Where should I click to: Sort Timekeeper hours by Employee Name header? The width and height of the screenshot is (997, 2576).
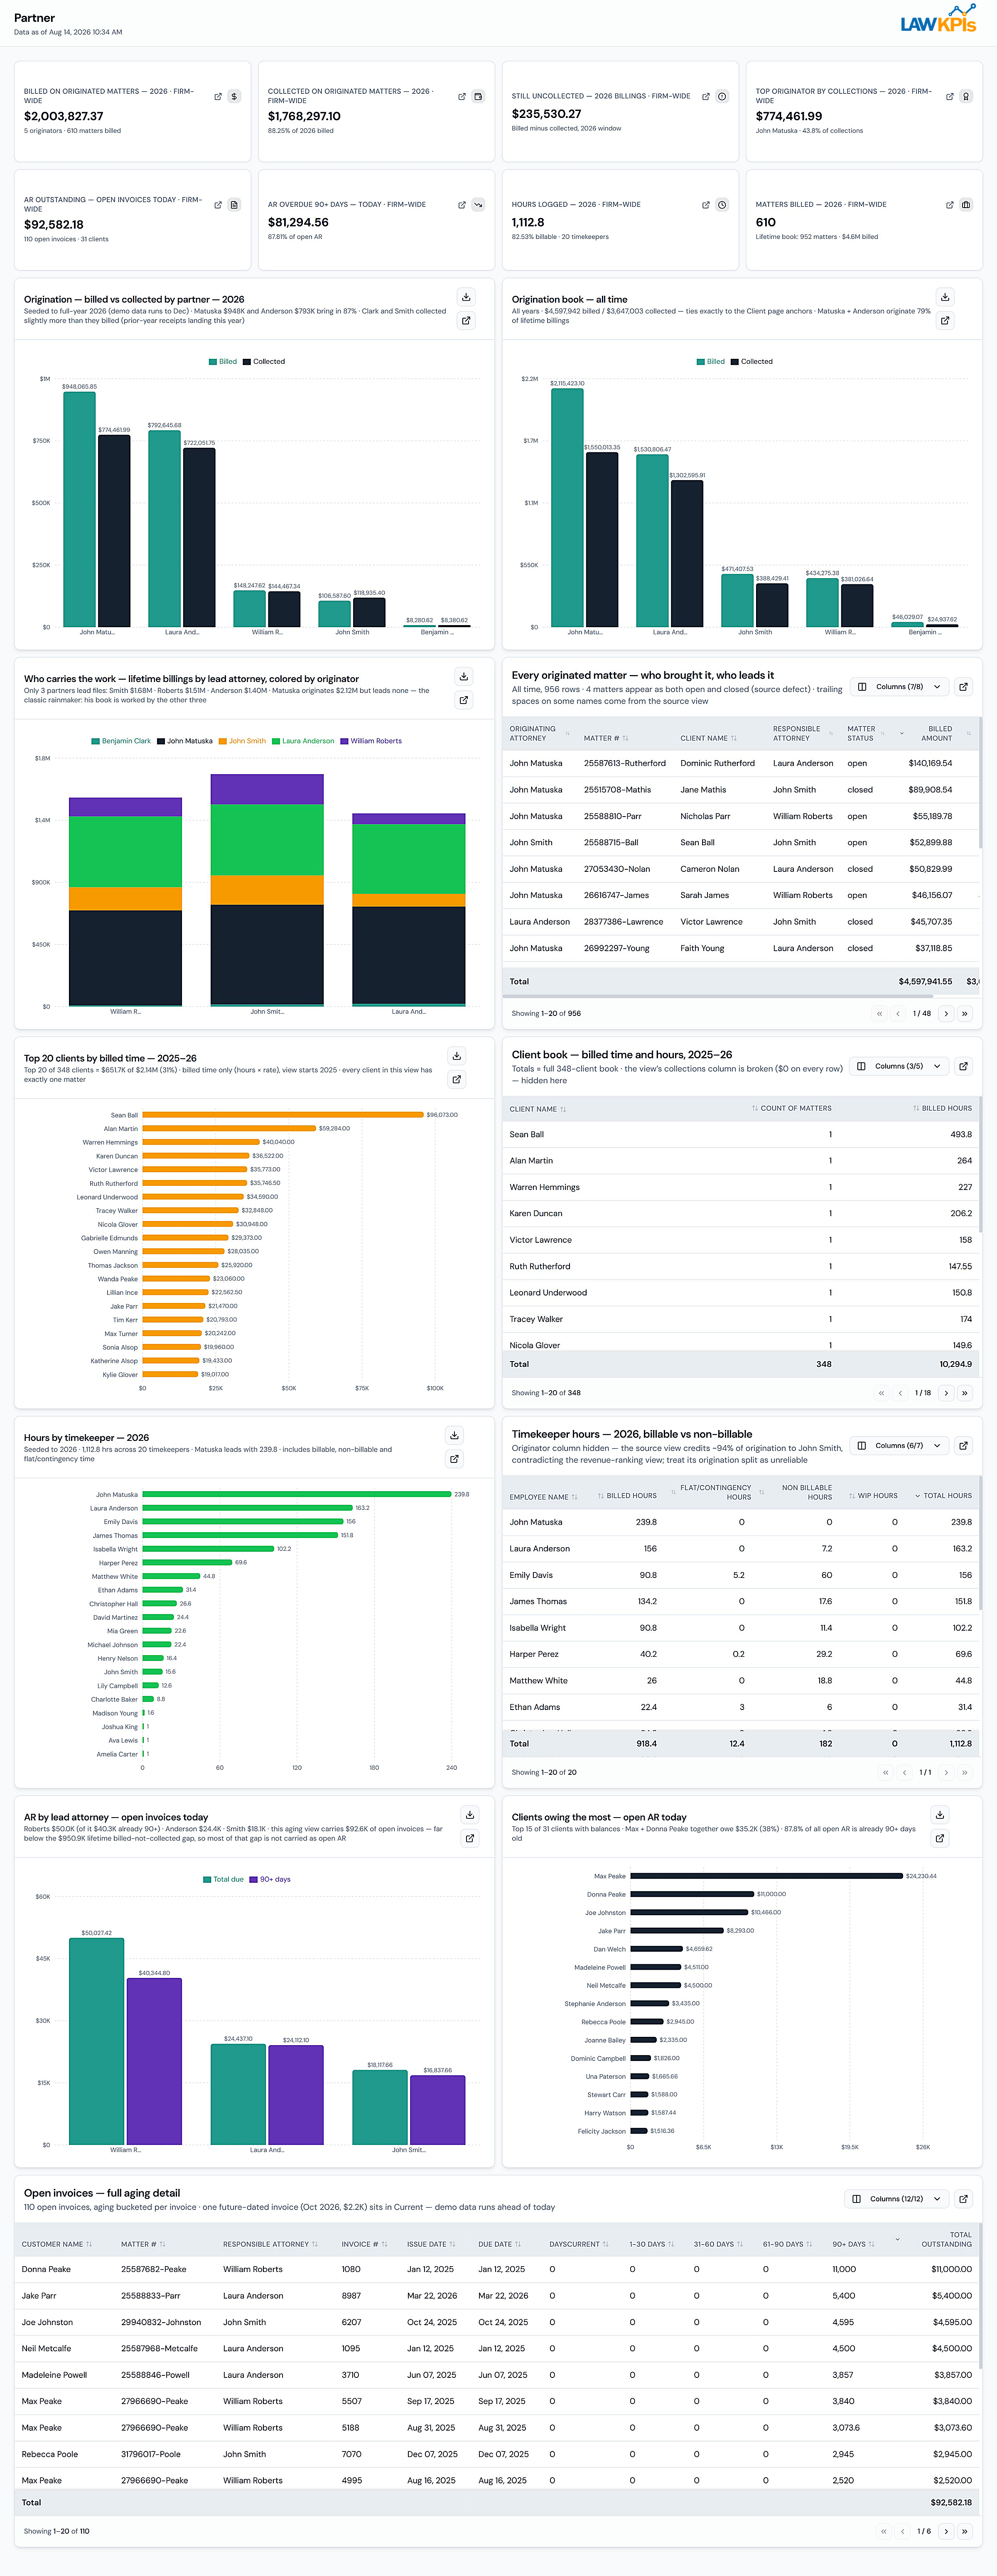pos(543,1497)
